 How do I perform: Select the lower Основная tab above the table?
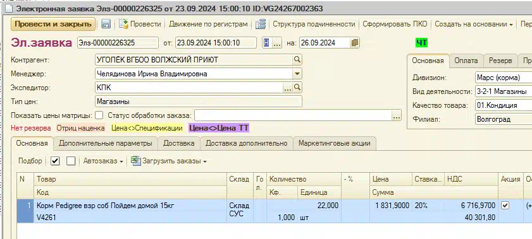(x=32, y=143)
